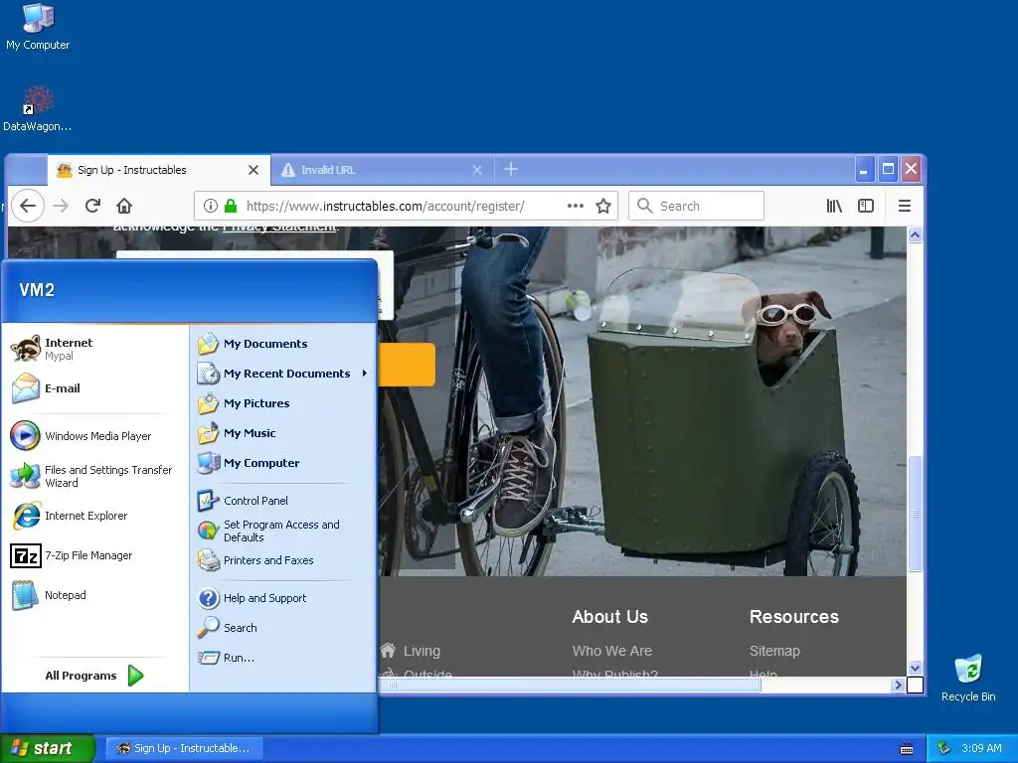Image resolution: width=1018 pixels, height=763 pixels.
Task: Reload the current page
Action: tap(92, 206)
